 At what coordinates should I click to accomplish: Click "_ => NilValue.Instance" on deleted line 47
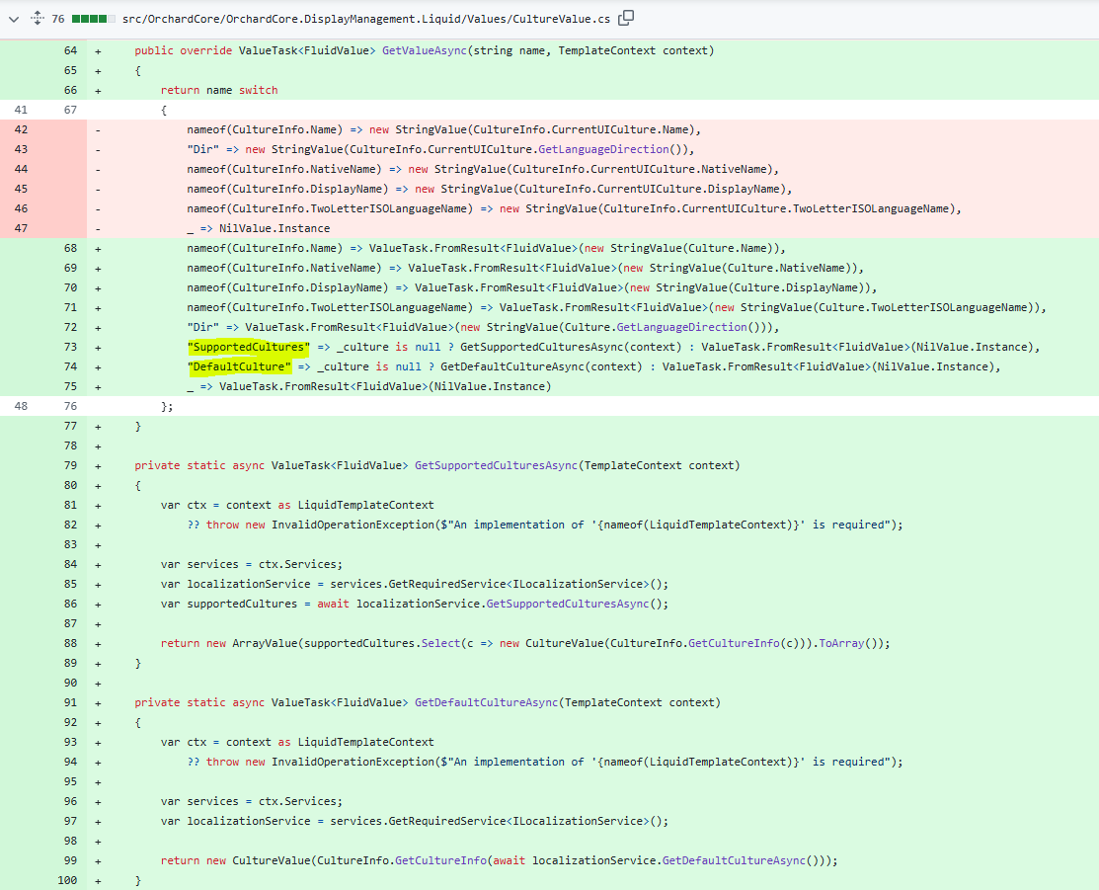pos(258,228)
